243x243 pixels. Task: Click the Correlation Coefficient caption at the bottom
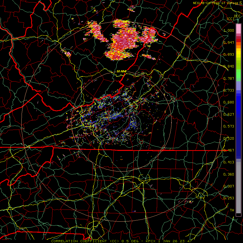pyautogui.click(x=121, y=241)
